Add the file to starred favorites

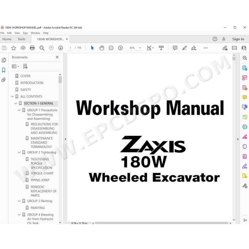tap(14, 48)
